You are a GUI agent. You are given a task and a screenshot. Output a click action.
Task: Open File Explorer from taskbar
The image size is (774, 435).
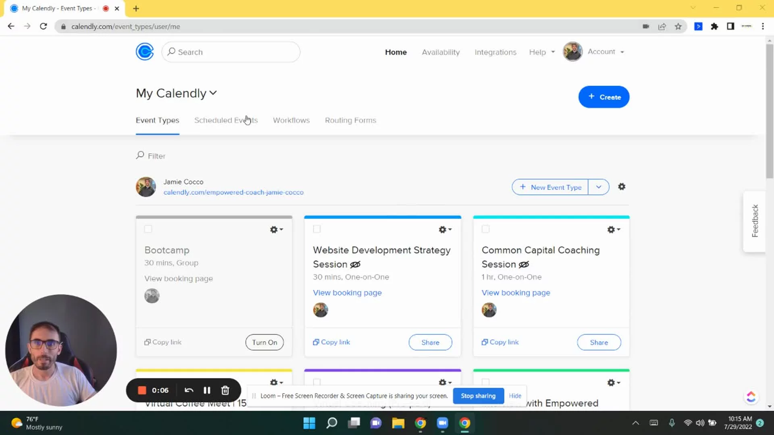[398, 423]
